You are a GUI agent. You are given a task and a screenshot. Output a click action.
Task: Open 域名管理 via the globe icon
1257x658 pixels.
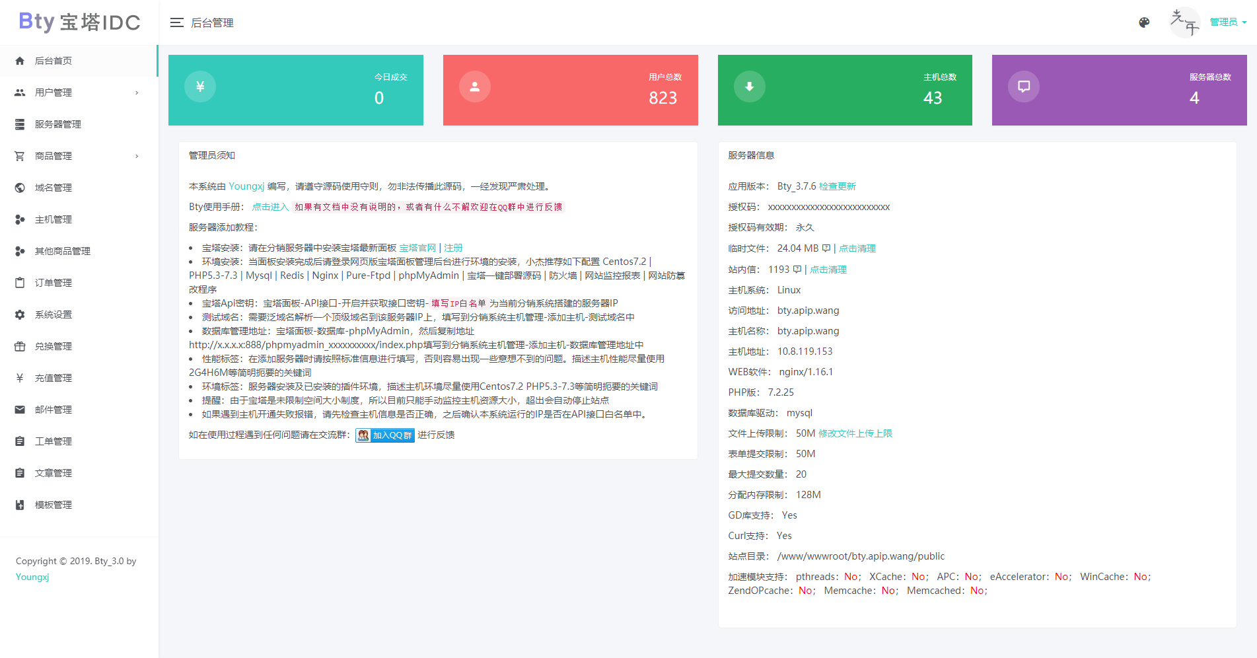coord(20,188)
